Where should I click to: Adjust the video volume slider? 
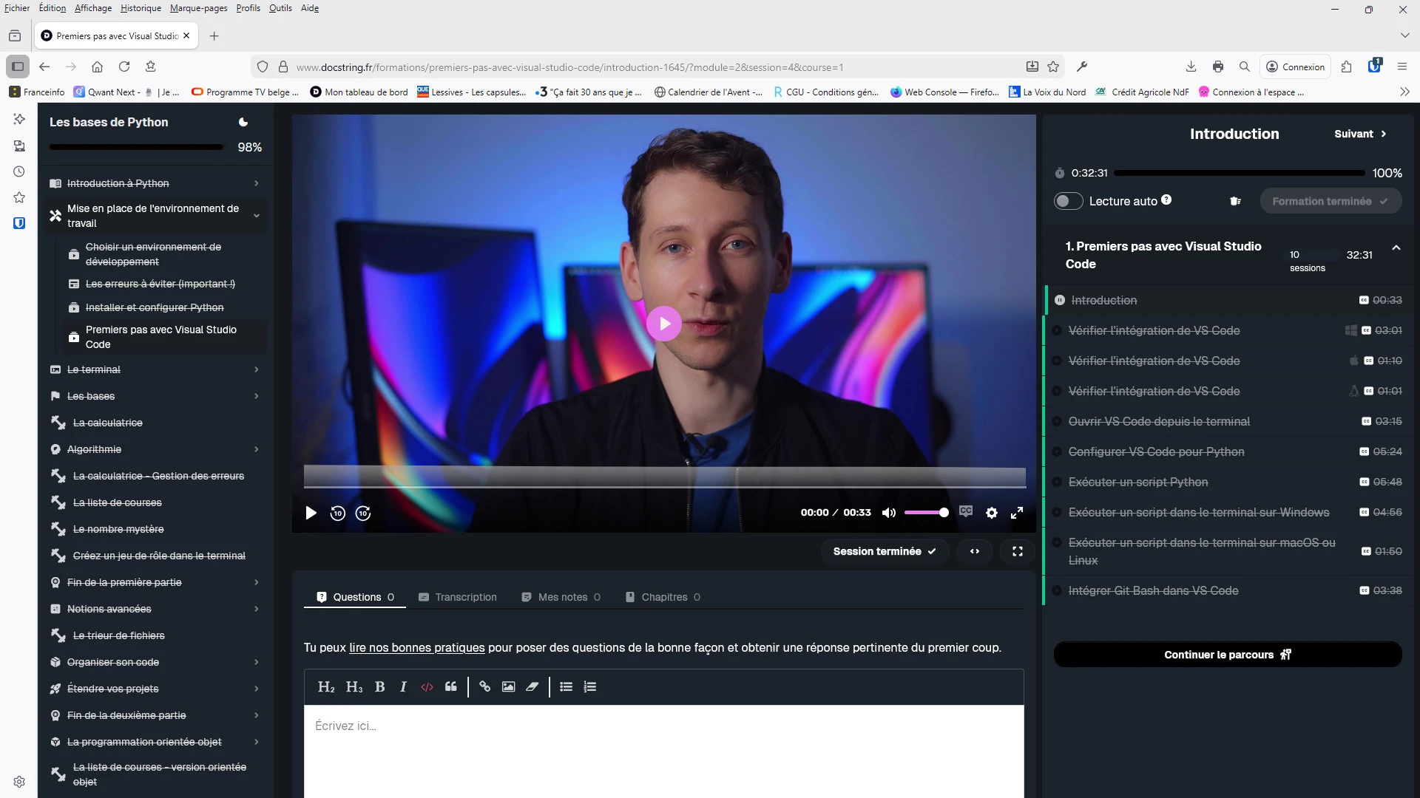tap(926, 513)
